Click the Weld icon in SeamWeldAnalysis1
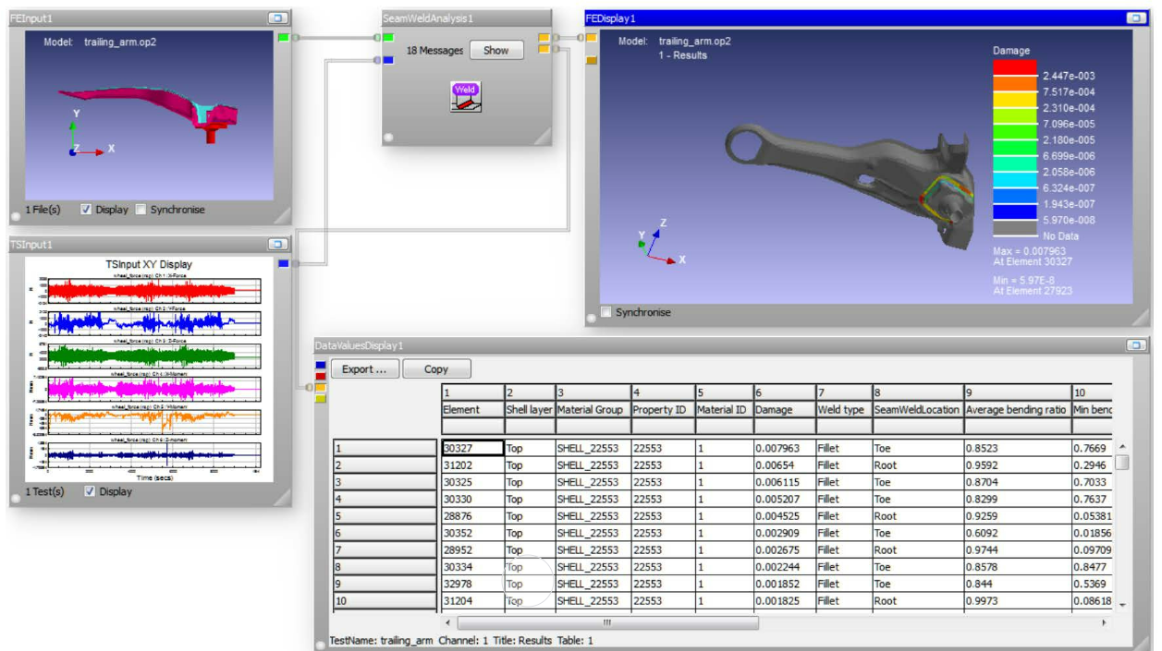This screenshot has width=1162, height=651. tap(466, 96)
